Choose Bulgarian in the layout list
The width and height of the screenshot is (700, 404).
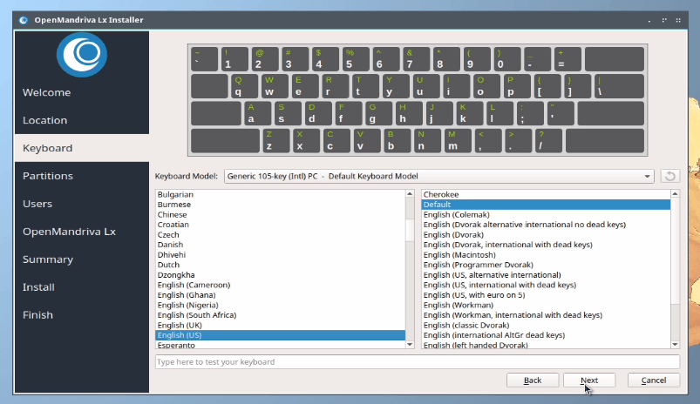pyautogui.click(x=281, y=194)
